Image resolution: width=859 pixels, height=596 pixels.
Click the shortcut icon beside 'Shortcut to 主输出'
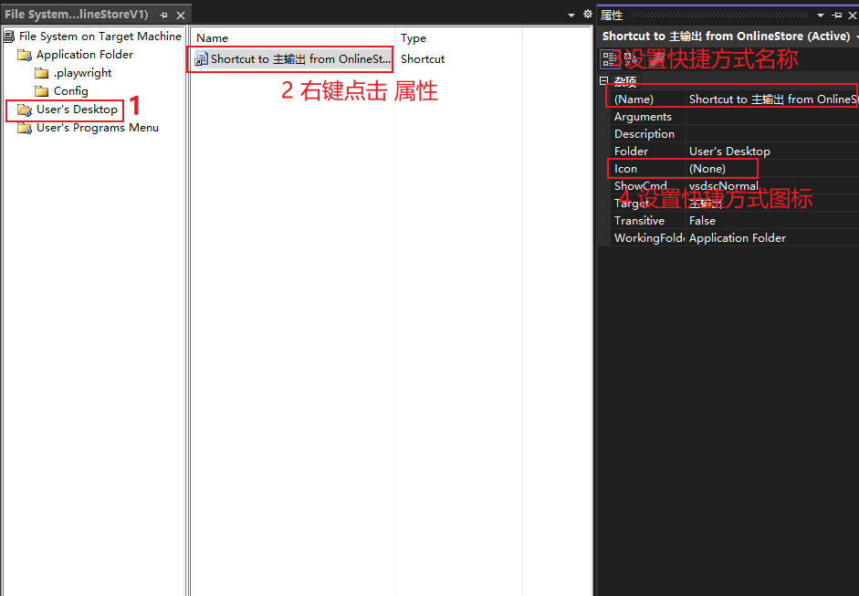point(201,58)
